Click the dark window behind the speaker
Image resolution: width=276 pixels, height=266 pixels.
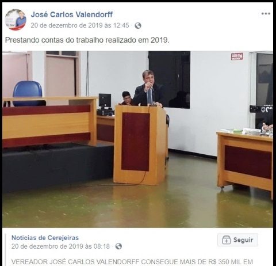click(170, 80)
